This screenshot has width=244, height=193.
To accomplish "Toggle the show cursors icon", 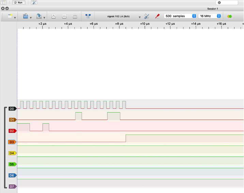I will coord(88,16).
